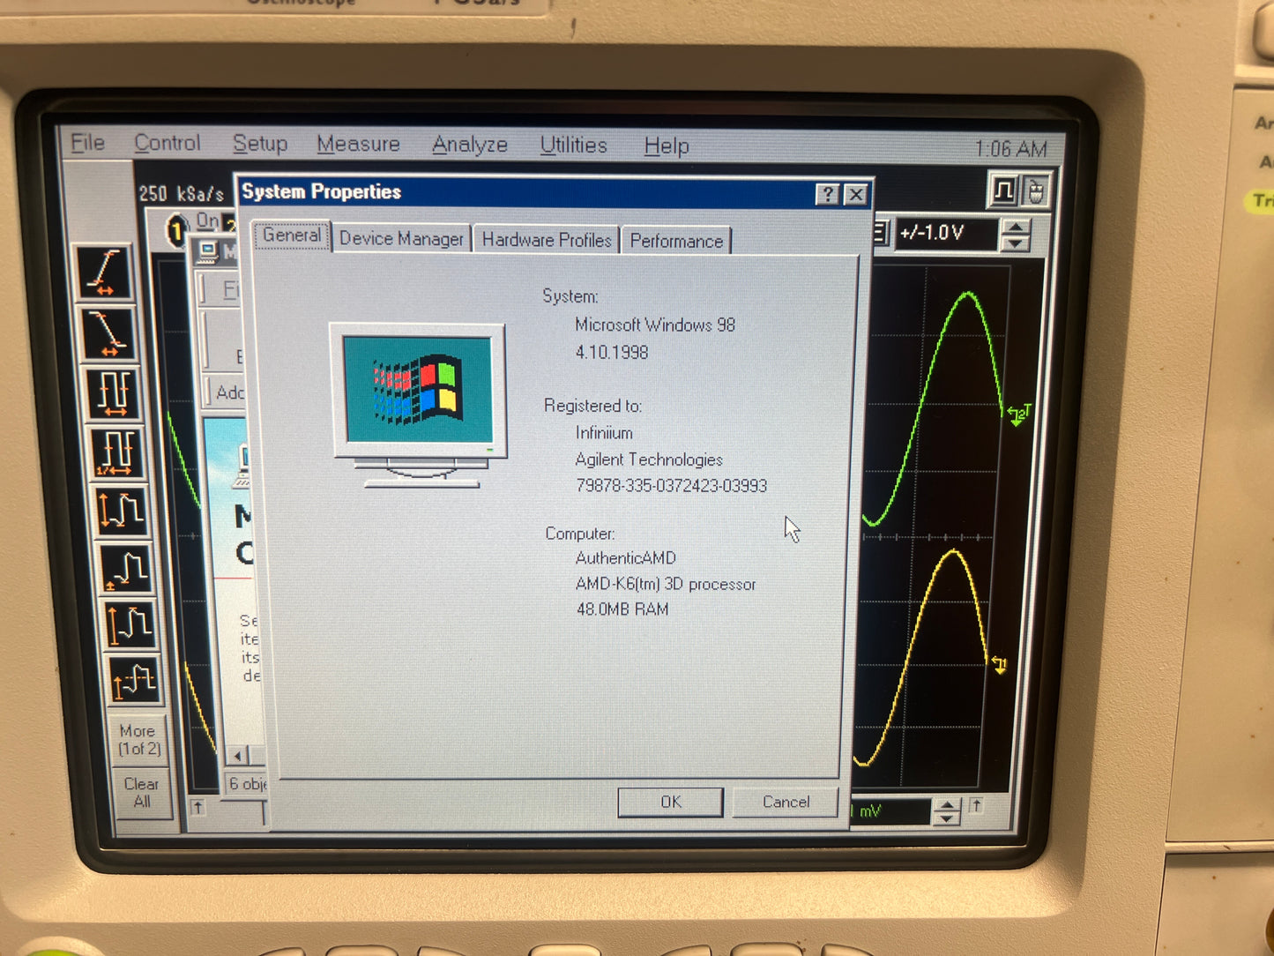Screen dimensions: 1274x956
Task: Click the yellow channel 1 ground marker
Action: pos(999,664)
